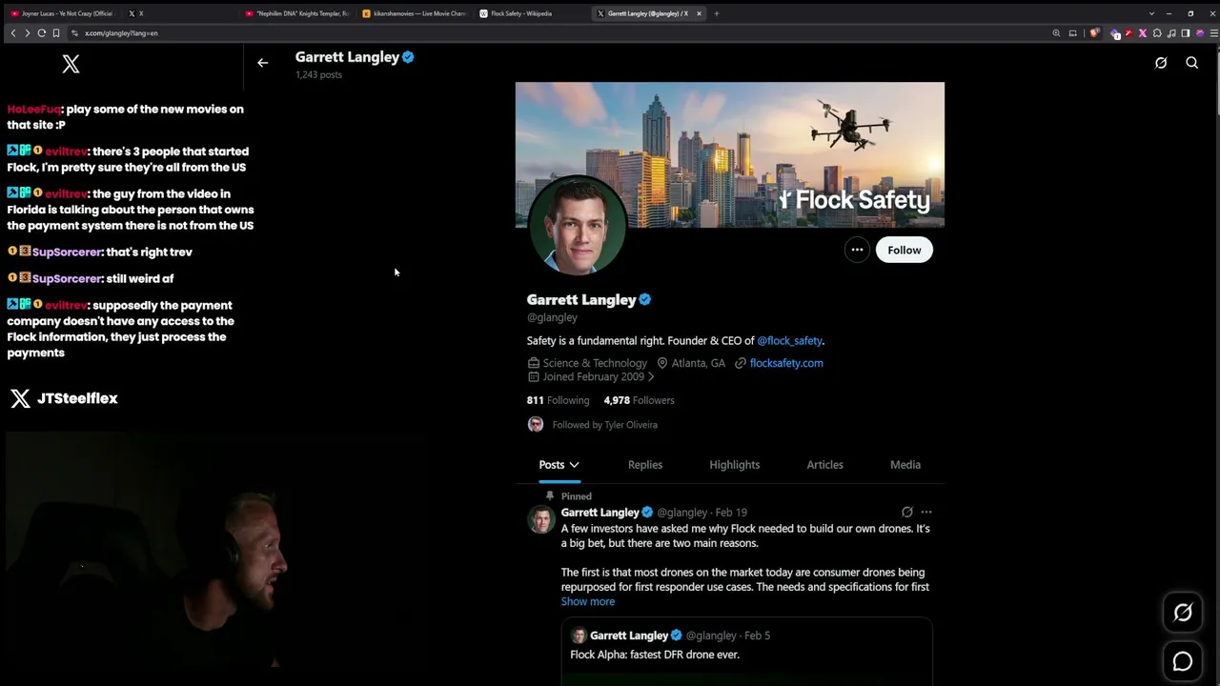Image resolution: width=1220 pixels, height=686 pixels.
Task: Open Grok from the top-right header icon
Action: (1161, 63)
